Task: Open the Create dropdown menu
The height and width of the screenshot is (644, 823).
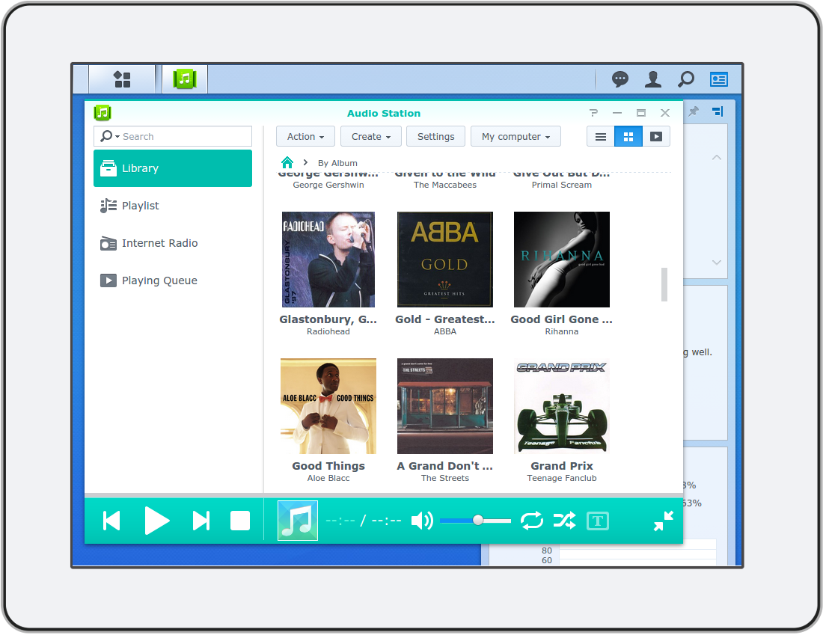Action: tap(371, 136)
